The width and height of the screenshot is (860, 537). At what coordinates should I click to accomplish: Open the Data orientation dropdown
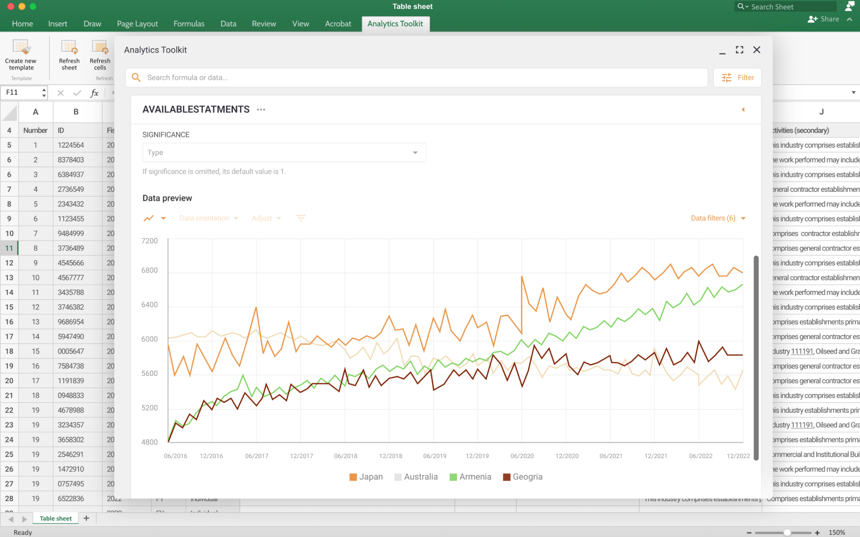pos(208,219)
